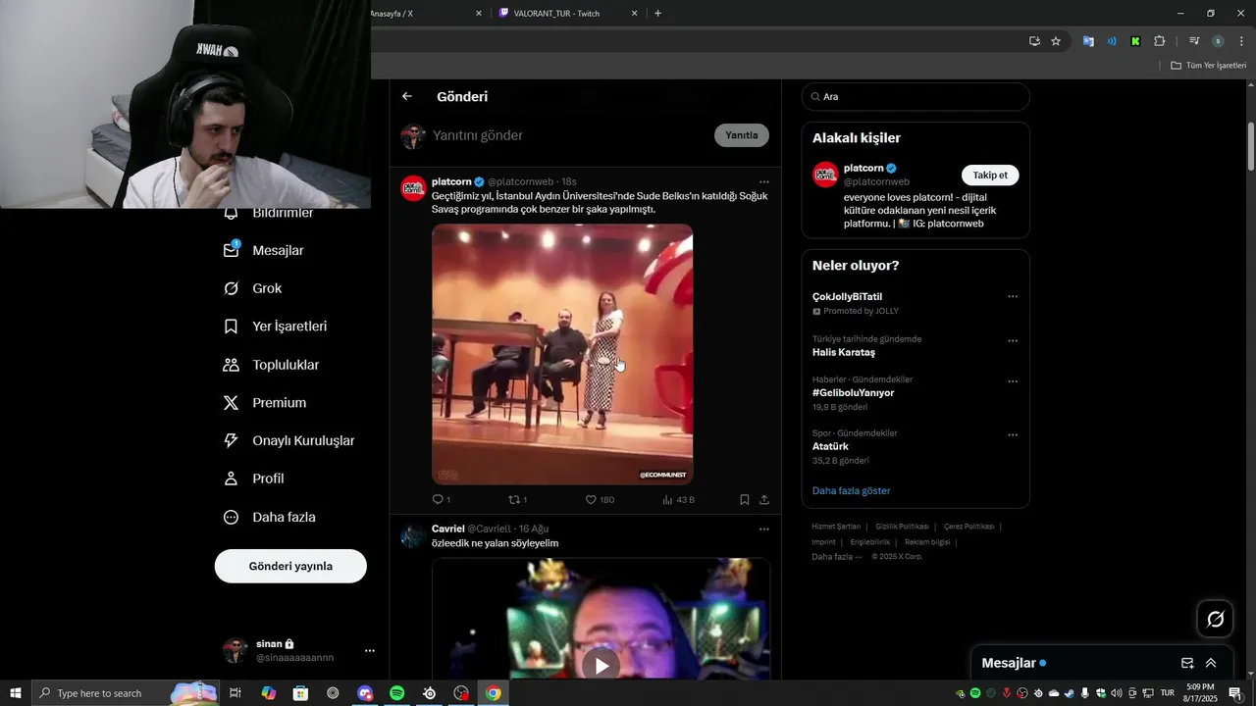Bookmark the platcorn post
Screen dimensions: 1256x706
point(745,500)
